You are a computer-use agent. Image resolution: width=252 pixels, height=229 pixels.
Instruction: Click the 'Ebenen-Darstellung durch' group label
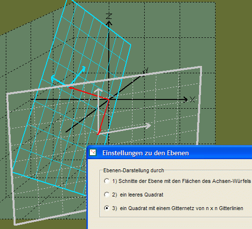pos(134,170)
